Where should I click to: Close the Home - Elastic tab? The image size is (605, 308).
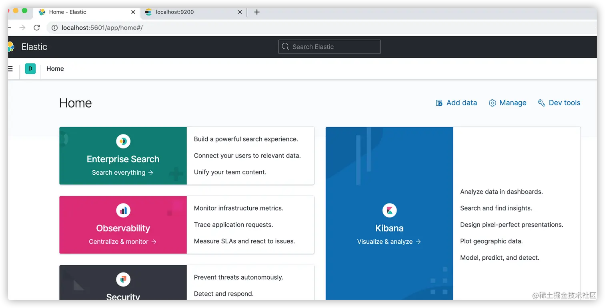click(x=133, y=12)
